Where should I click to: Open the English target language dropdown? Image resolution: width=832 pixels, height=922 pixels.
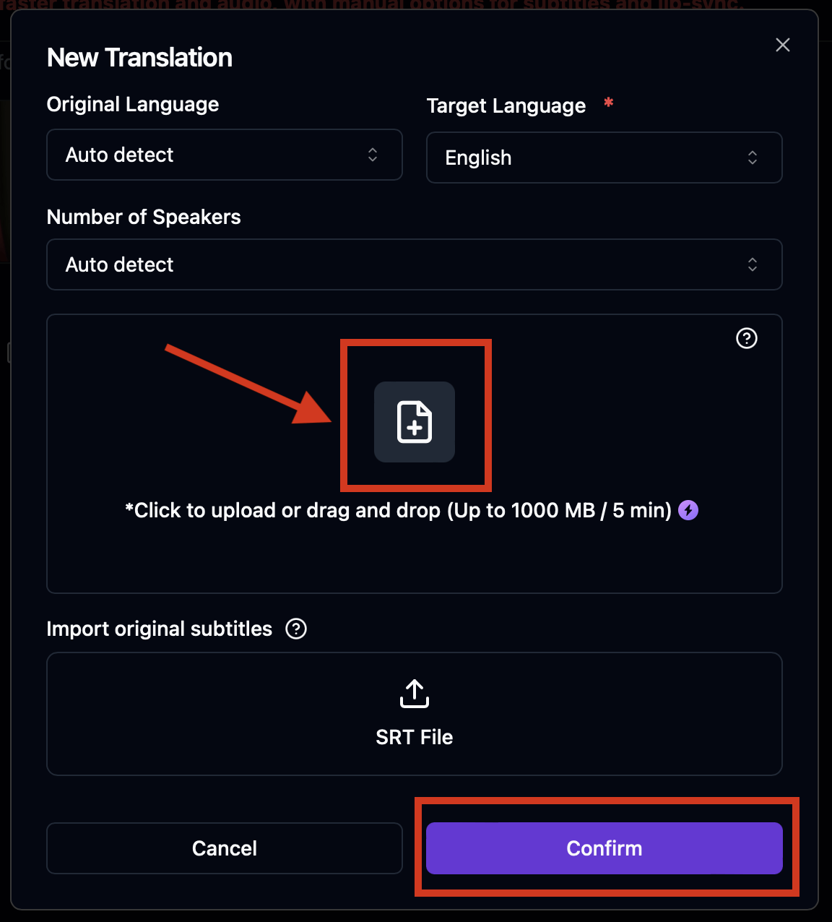pos(604,158)
